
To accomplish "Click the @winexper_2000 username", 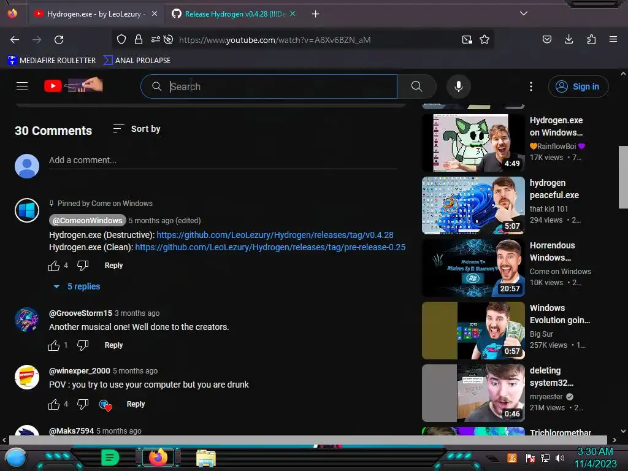I will (79, 371).
